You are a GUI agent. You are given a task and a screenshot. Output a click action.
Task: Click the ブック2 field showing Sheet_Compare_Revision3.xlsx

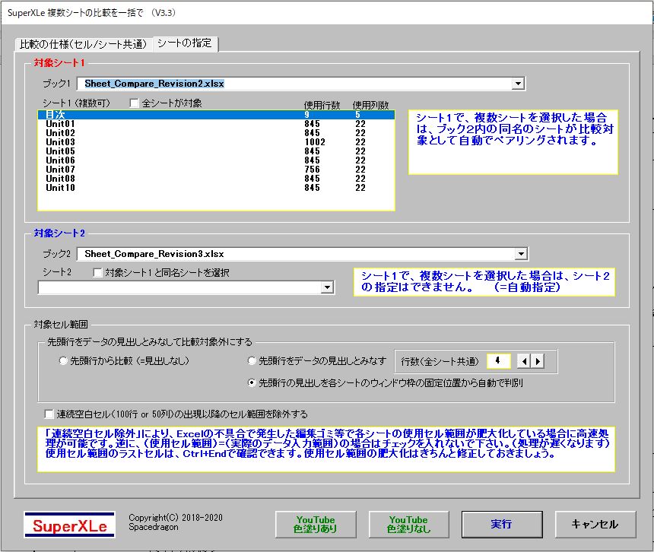pos(296,253)
